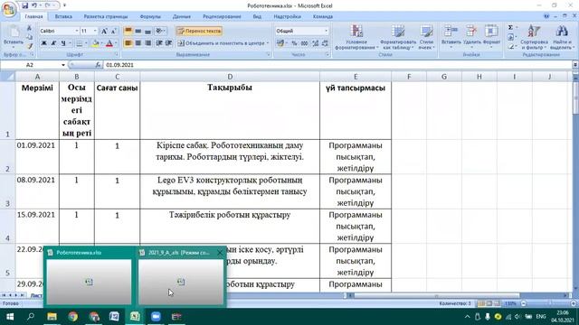Toggle bottom vertical alignment

coord(147,31)
